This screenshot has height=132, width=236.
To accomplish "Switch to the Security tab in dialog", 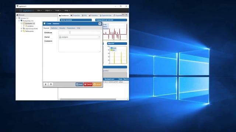I will (x=62, y=28).
